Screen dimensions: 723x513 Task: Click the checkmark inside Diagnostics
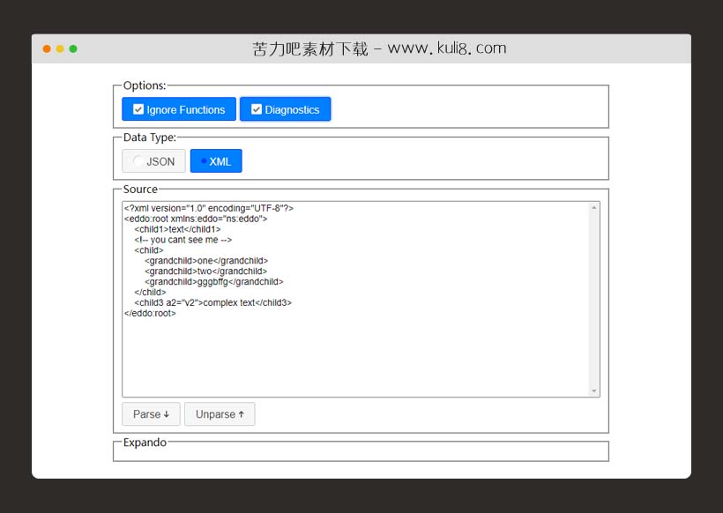point(257,108)
